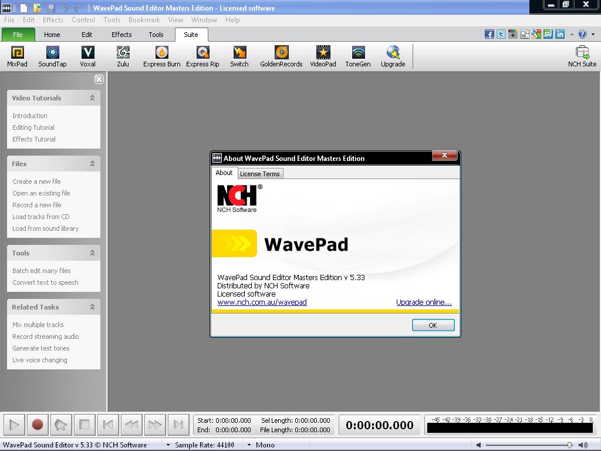Open the Zulu DJ software icon

[x=123, y=56]
